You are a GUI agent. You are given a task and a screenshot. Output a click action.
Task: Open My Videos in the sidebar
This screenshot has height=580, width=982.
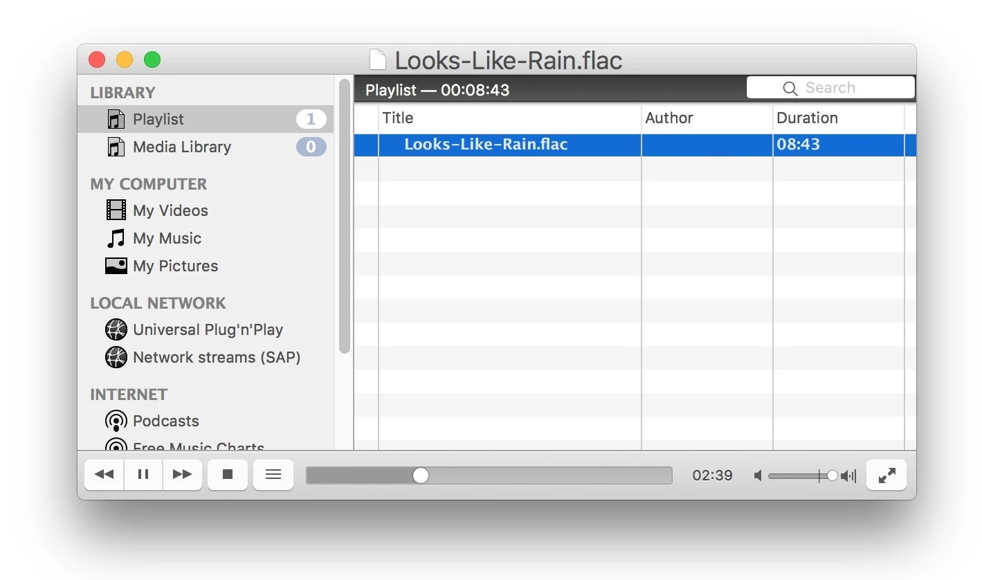(x=170, y=210)
